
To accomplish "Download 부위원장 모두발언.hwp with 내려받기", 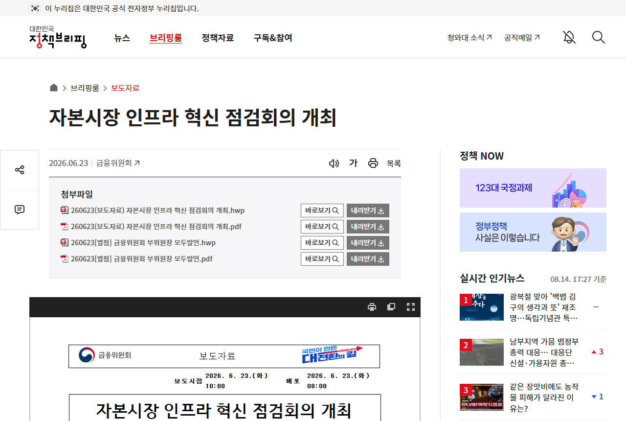I will [368, 243].
